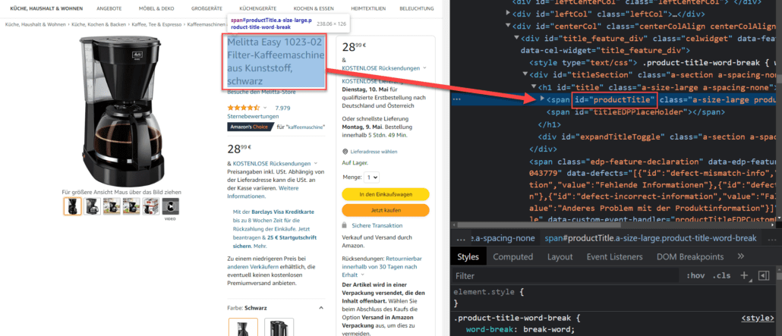Select the style type="text/css" row
Viewport: 782px width, 336px height.
[x=654, y=63]
